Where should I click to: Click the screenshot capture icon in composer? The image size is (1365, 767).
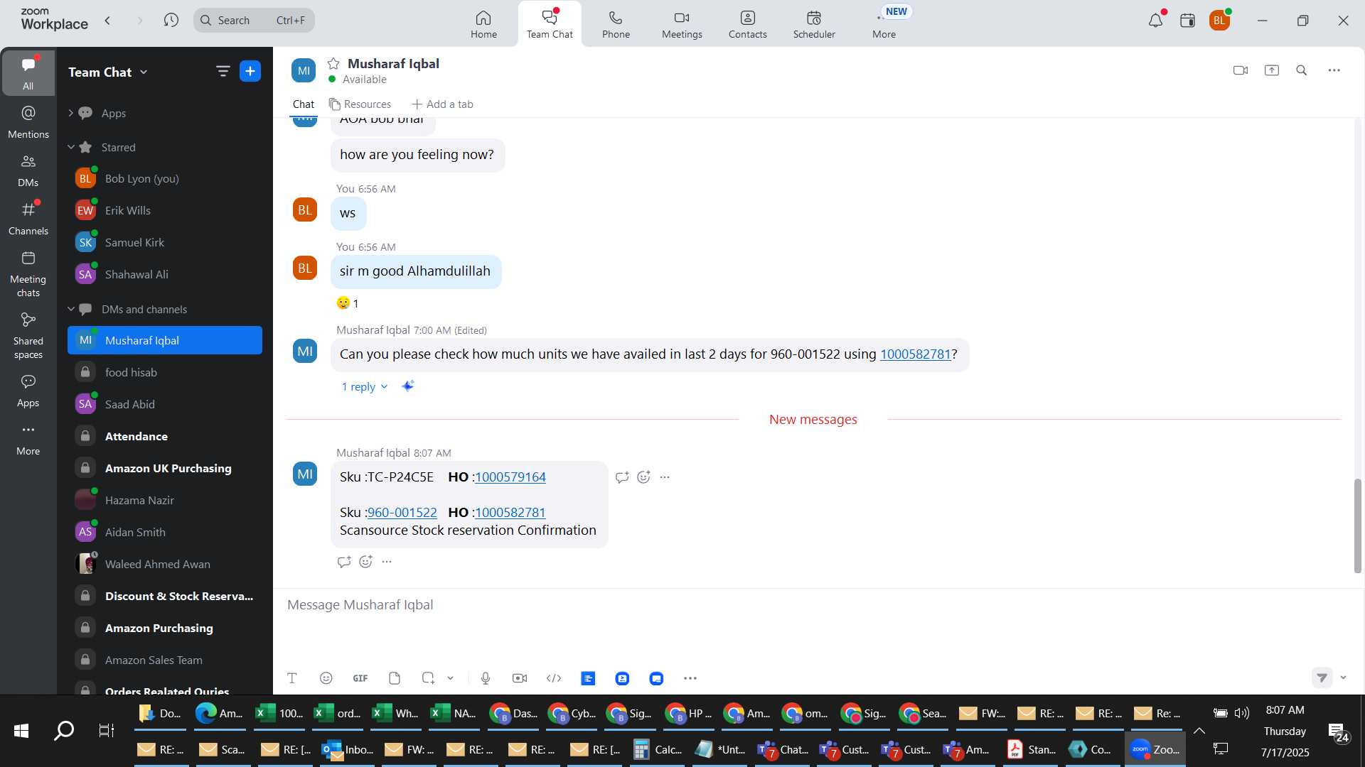[x=428, y=678]
